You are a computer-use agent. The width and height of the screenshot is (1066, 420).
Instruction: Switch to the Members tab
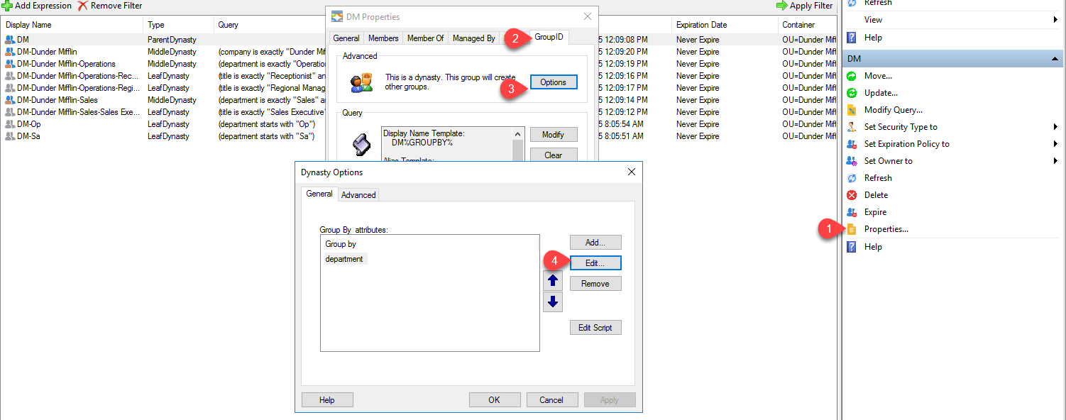[383, 38]
